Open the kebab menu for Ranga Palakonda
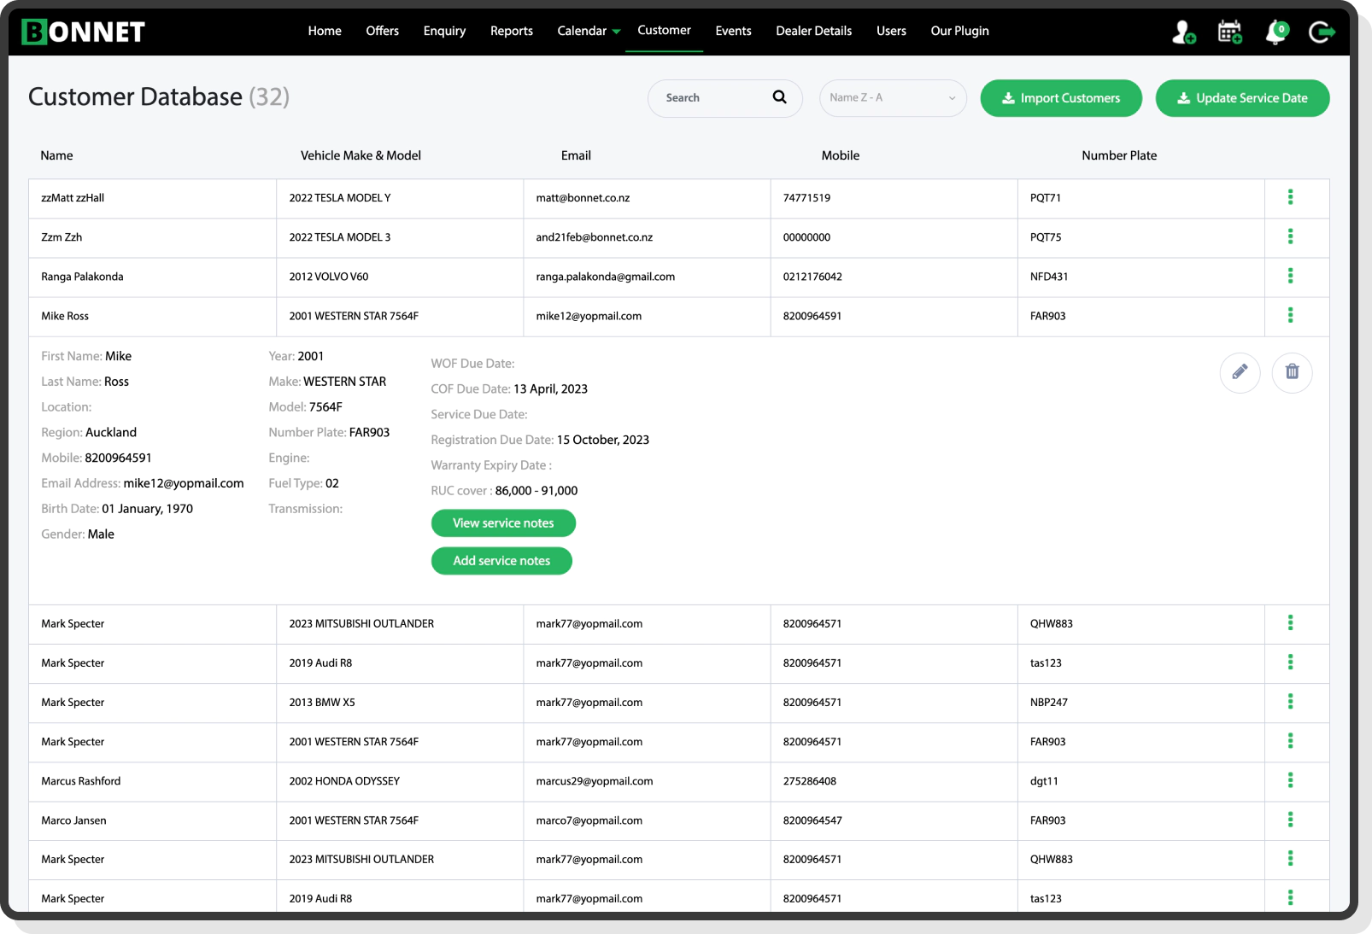 click(x=1290, y=277)
